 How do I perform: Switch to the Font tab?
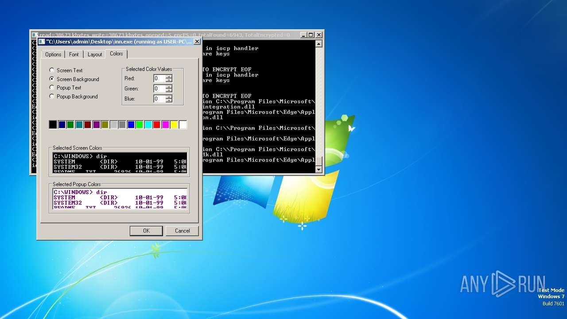pyautogui.click(x=74, y=54)
